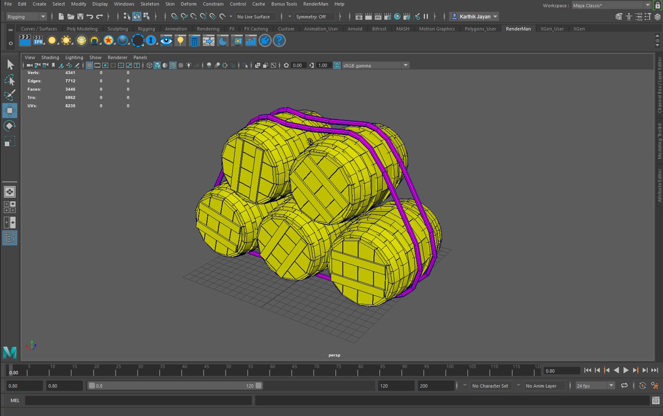Activate the Lasso select tool

(10, 80)
